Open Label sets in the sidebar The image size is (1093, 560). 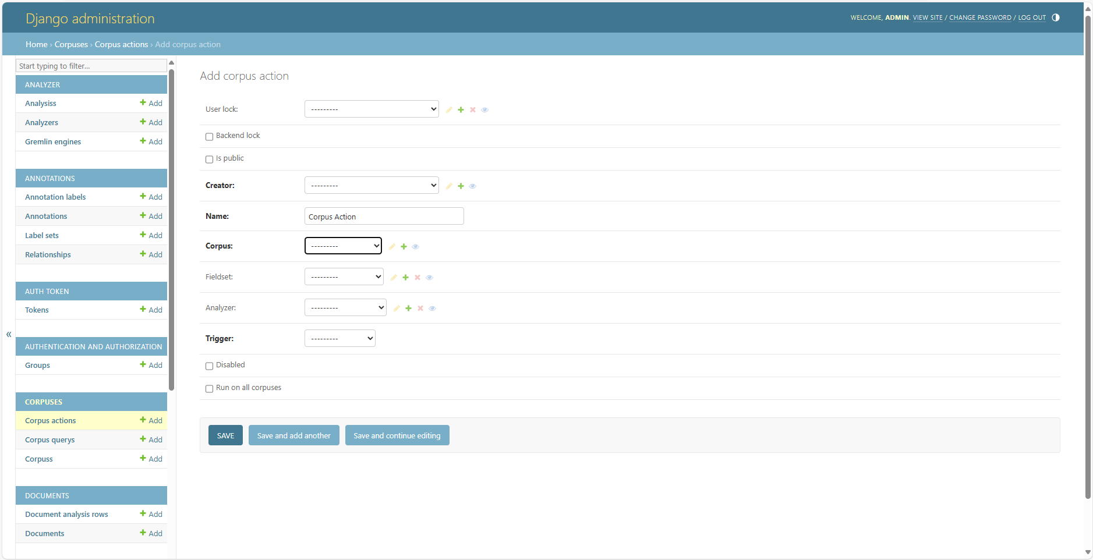click(x=42, y=235)
